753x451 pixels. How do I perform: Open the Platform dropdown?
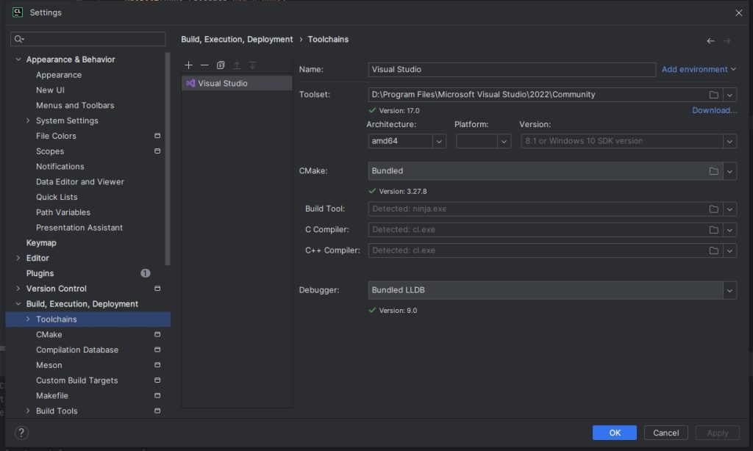tap(504, 141)
